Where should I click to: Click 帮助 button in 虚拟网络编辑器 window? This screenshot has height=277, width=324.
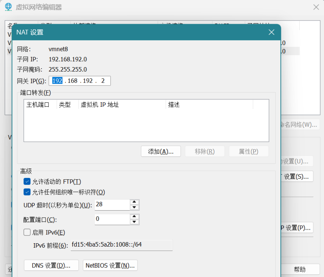(300, 269)
